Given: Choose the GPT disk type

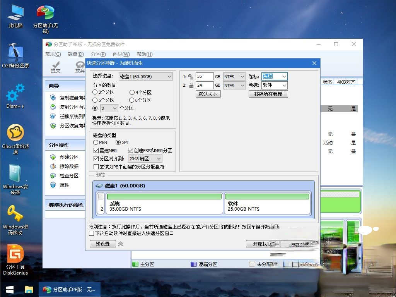Looking at the screenshot, I should pos(118,142).
